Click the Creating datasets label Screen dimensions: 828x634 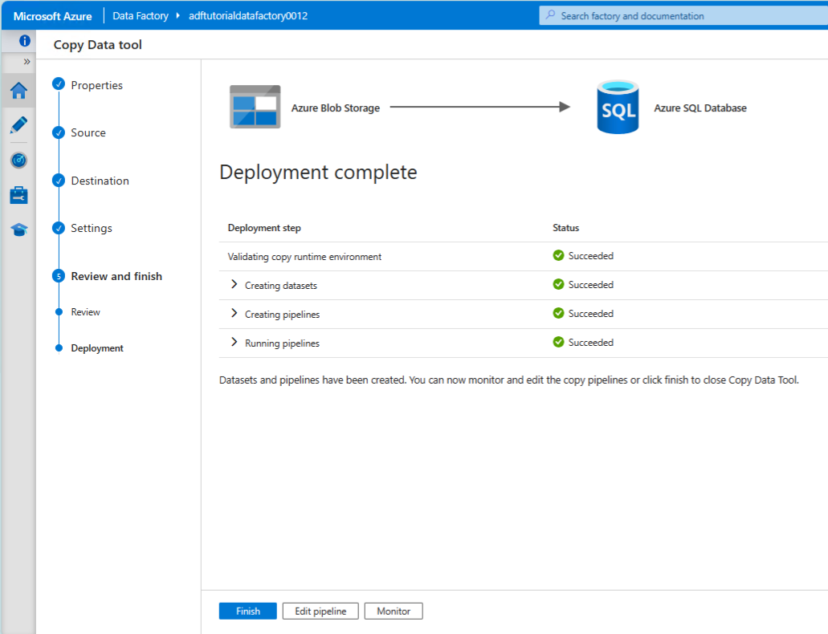pos(281,286)
